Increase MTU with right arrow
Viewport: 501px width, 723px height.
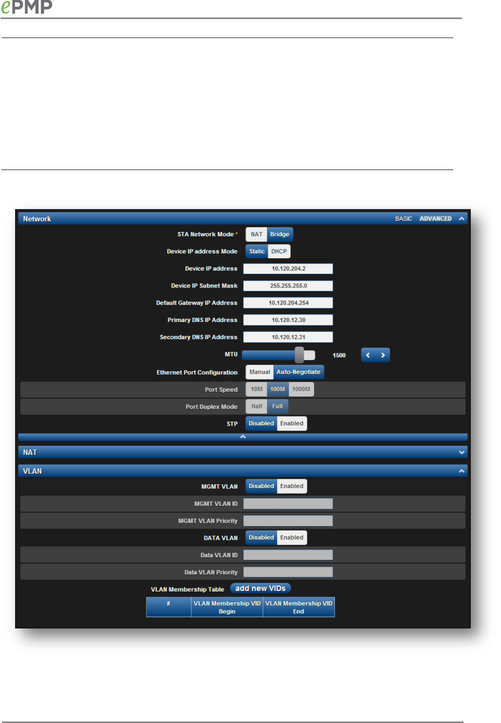(x=383, y=355)
